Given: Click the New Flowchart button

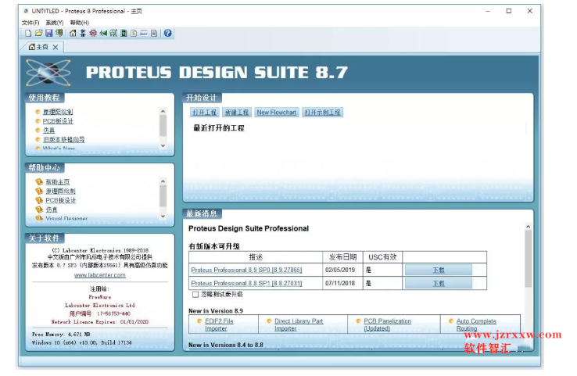Looking at the screenshot, I should [x=277, y=113].
